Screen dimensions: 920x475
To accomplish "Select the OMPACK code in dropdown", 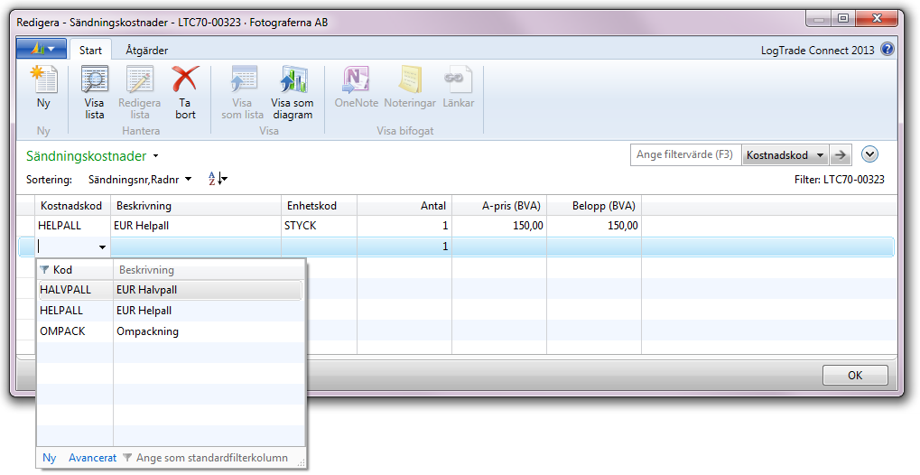I will 62,331.
